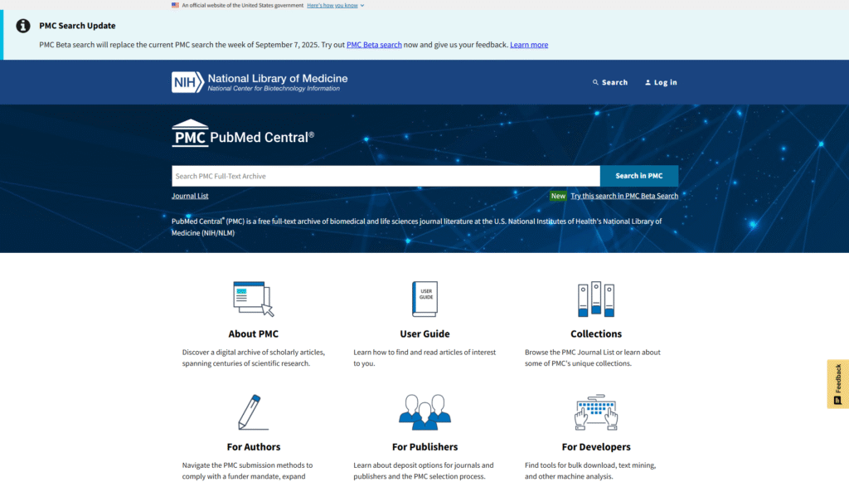
Task: Click the For Developers keyboard icon
Action: pyautogui.click(x=595, y=411)
